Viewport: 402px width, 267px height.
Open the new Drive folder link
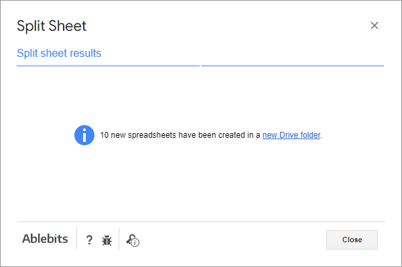[x=291, y=135]
